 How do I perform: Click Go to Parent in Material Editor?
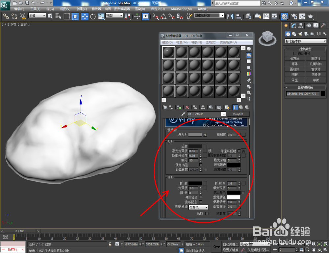tap(241, 107)
